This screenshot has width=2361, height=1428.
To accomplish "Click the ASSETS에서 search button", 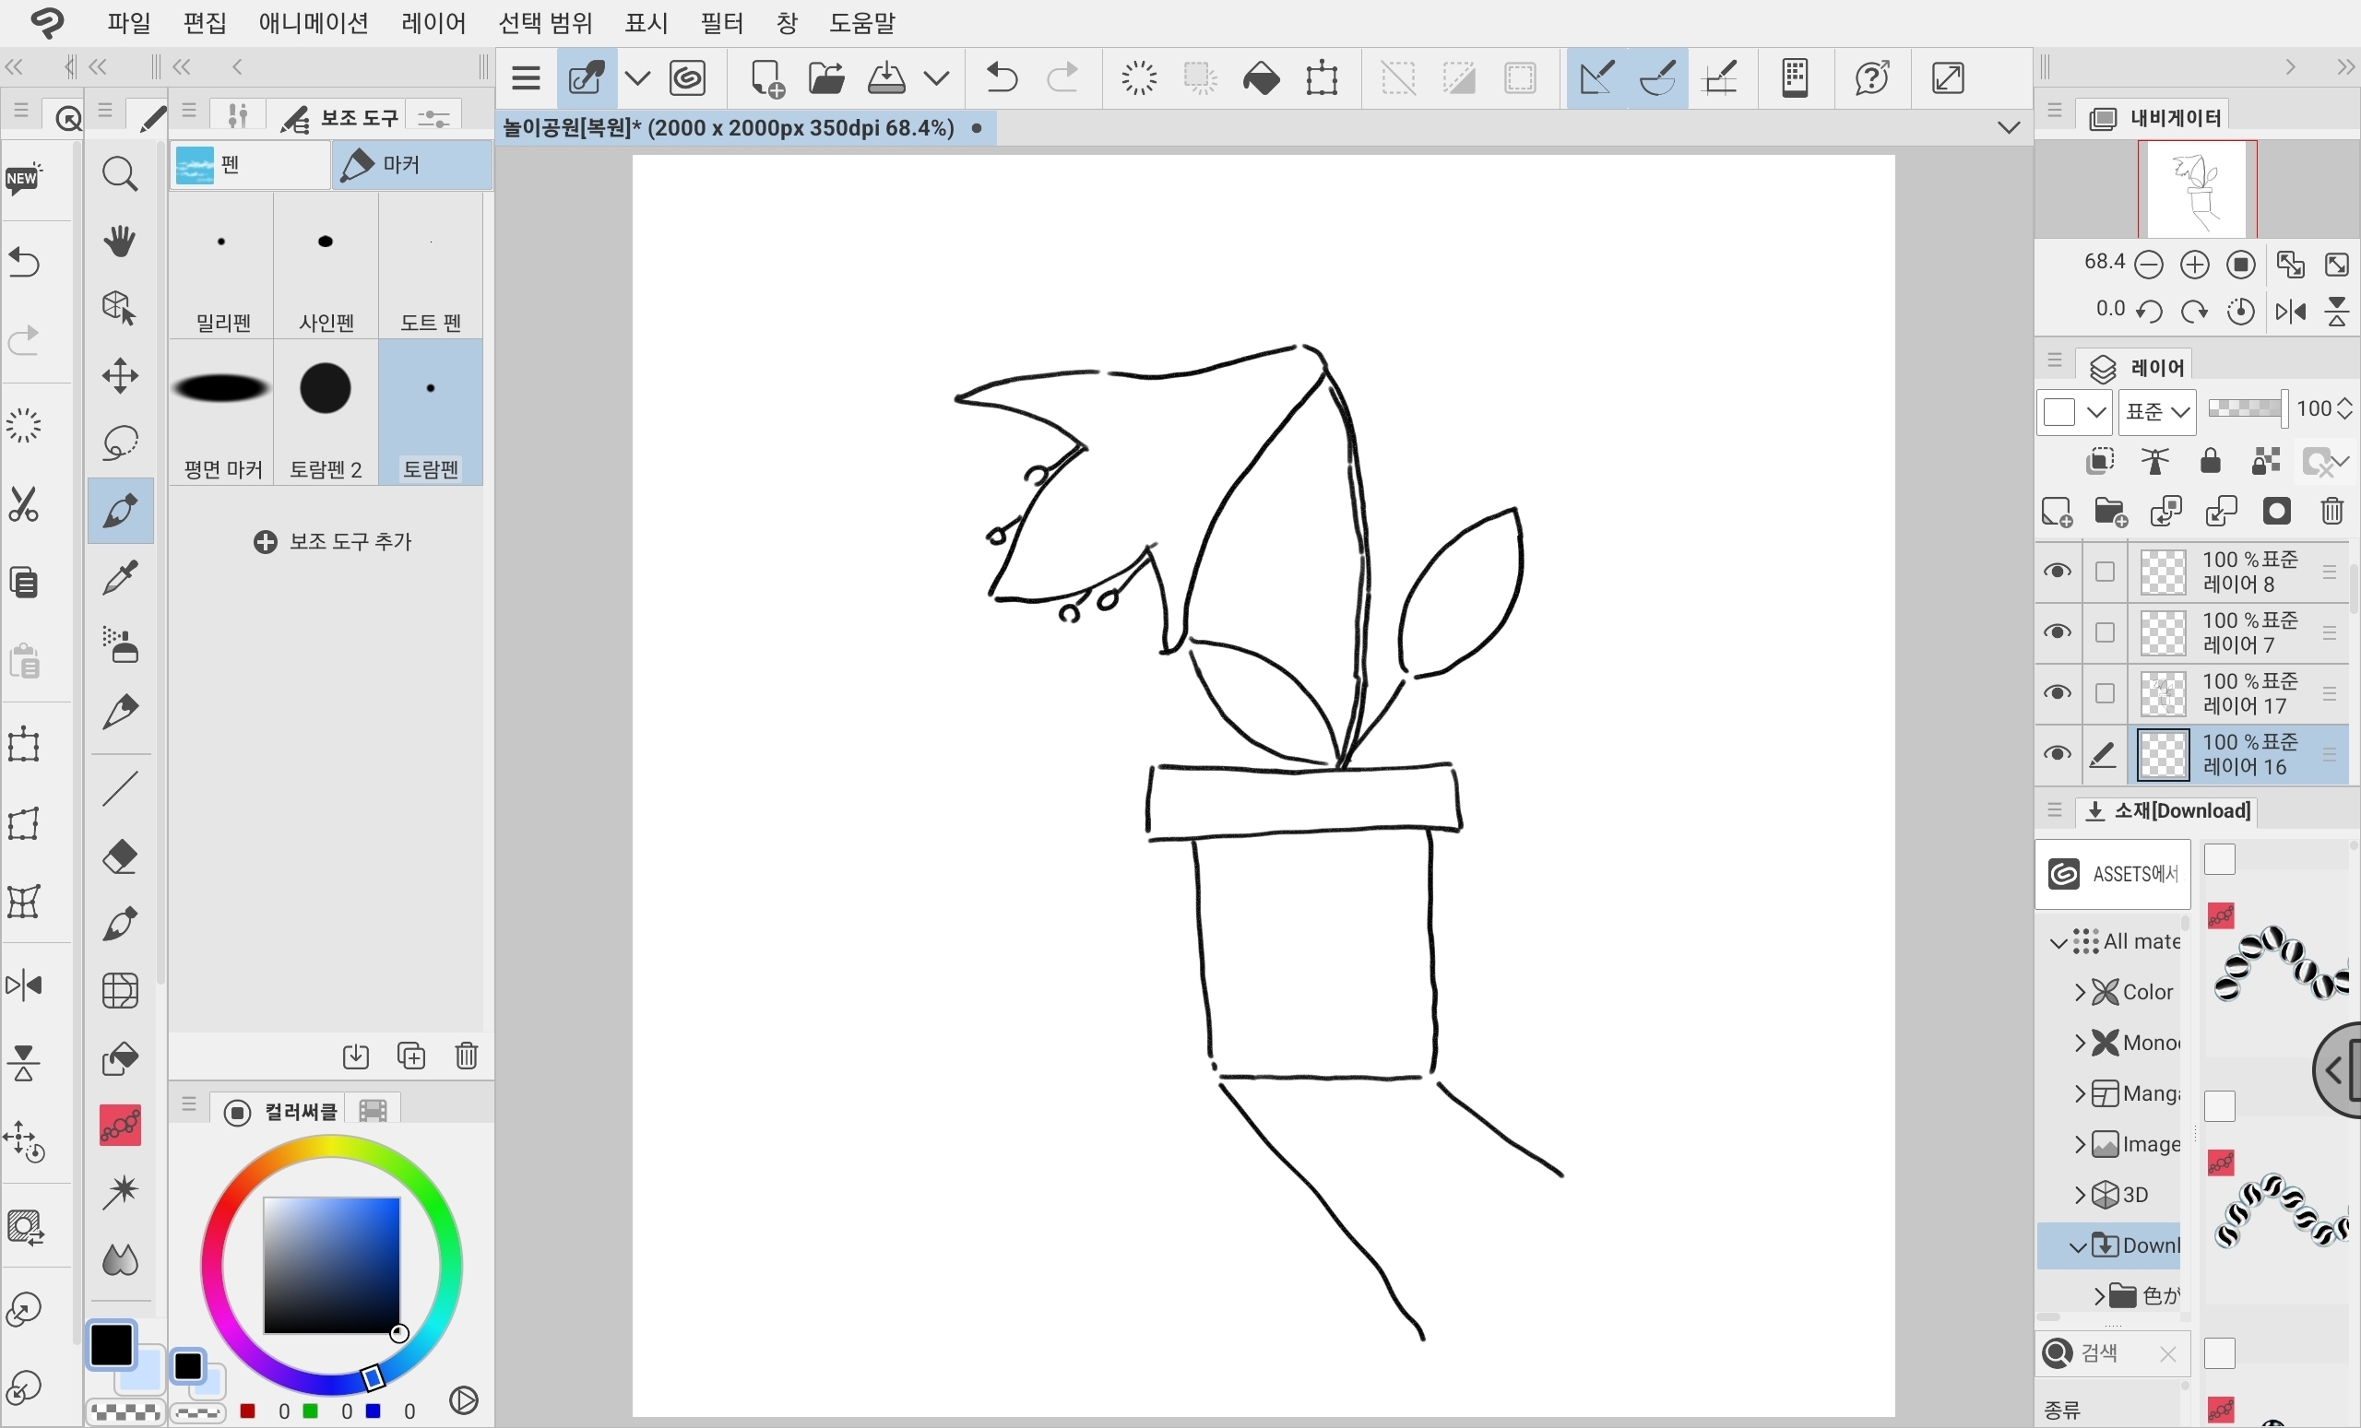I will tap(2113, 875).
